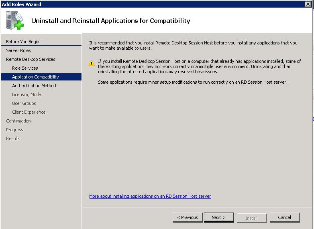
Task: Open More about installing applications link
Action: pyautogui.click(x=150, y=196)
